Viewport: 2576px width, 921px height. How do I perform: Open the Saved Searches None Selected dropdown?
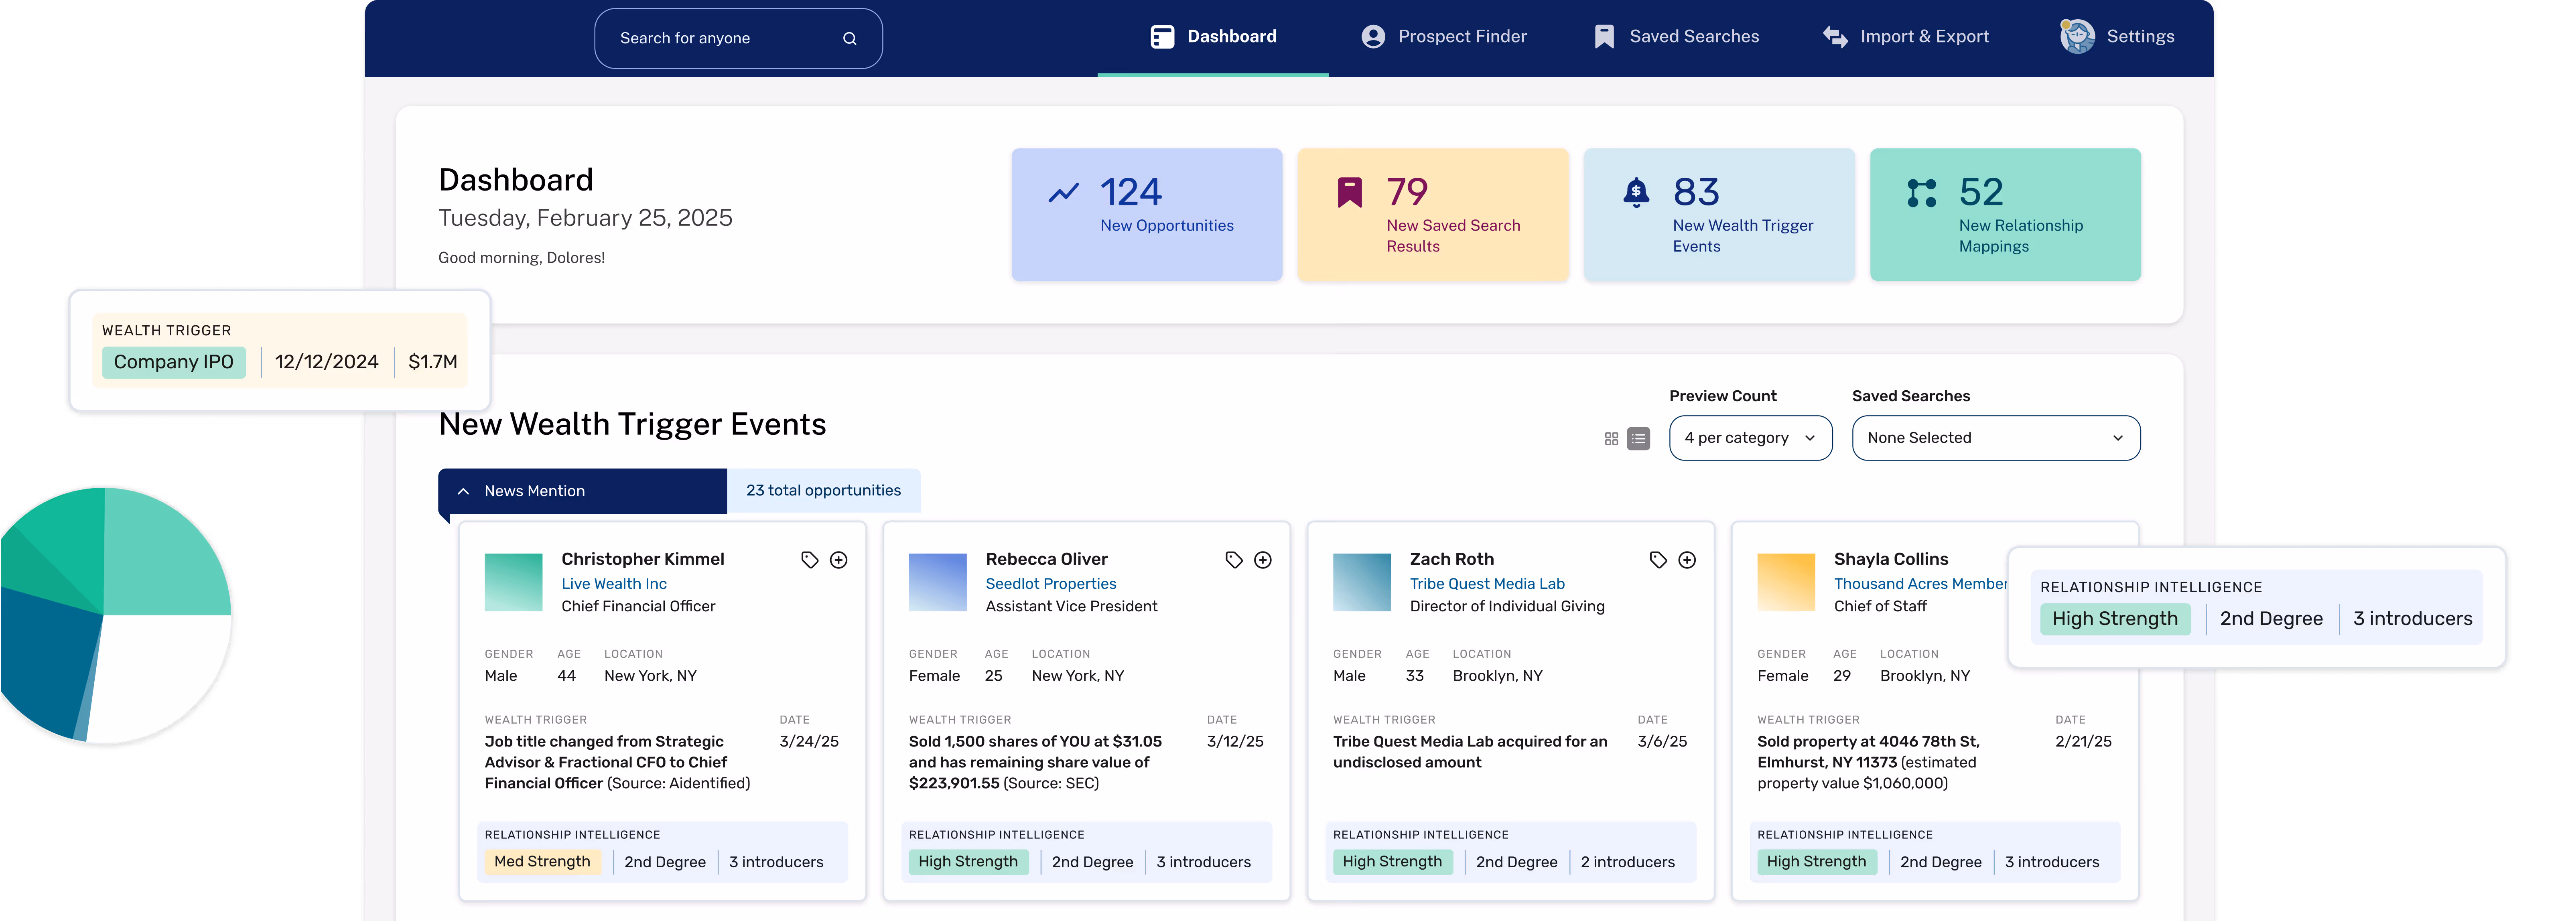1995,438
